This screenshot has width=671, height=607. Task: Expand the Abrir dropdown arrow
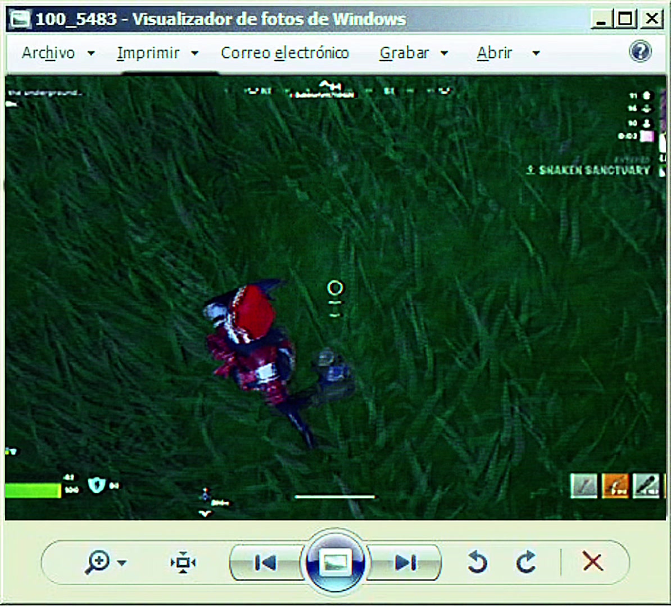click(x=536, y=53)
